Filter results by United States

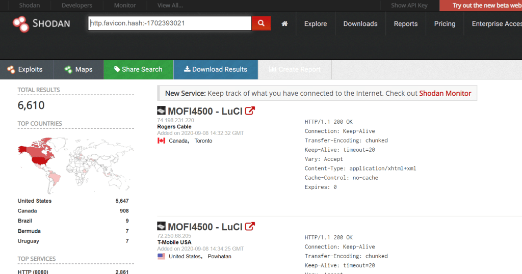click(x=35, y=201)
